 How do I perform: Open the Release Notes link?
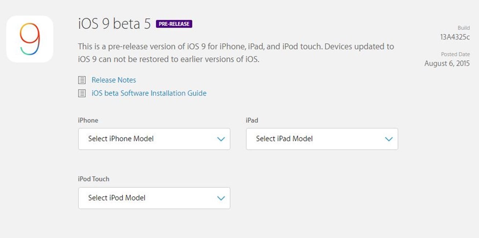[x=114, y=80]
